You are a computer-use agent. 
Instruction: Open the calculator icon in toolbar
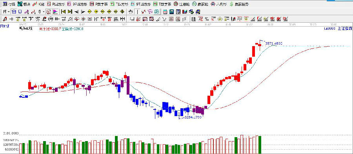(171, 12)
